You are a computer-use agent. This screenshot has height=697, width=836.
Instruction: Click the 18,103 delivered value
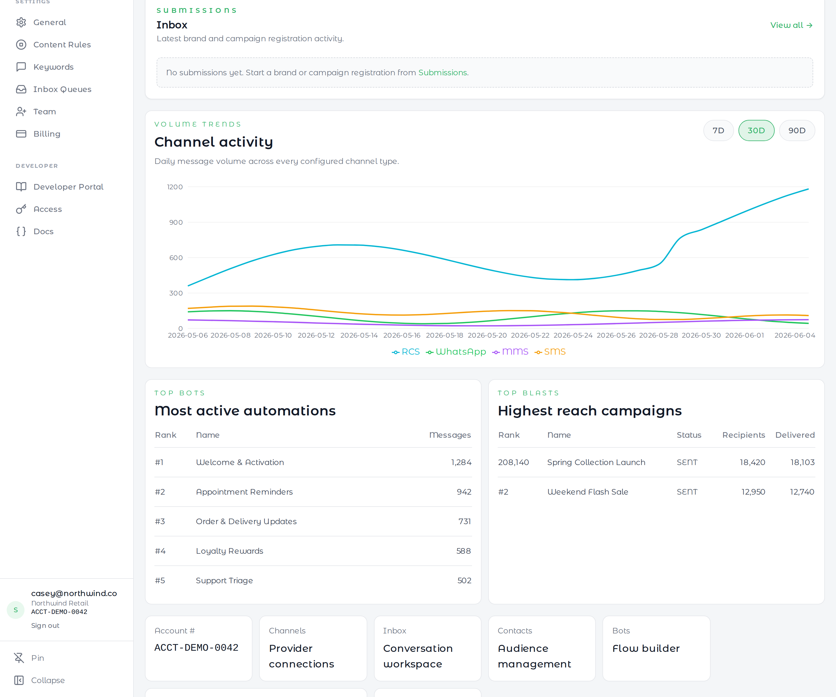[x=803, y=463]
